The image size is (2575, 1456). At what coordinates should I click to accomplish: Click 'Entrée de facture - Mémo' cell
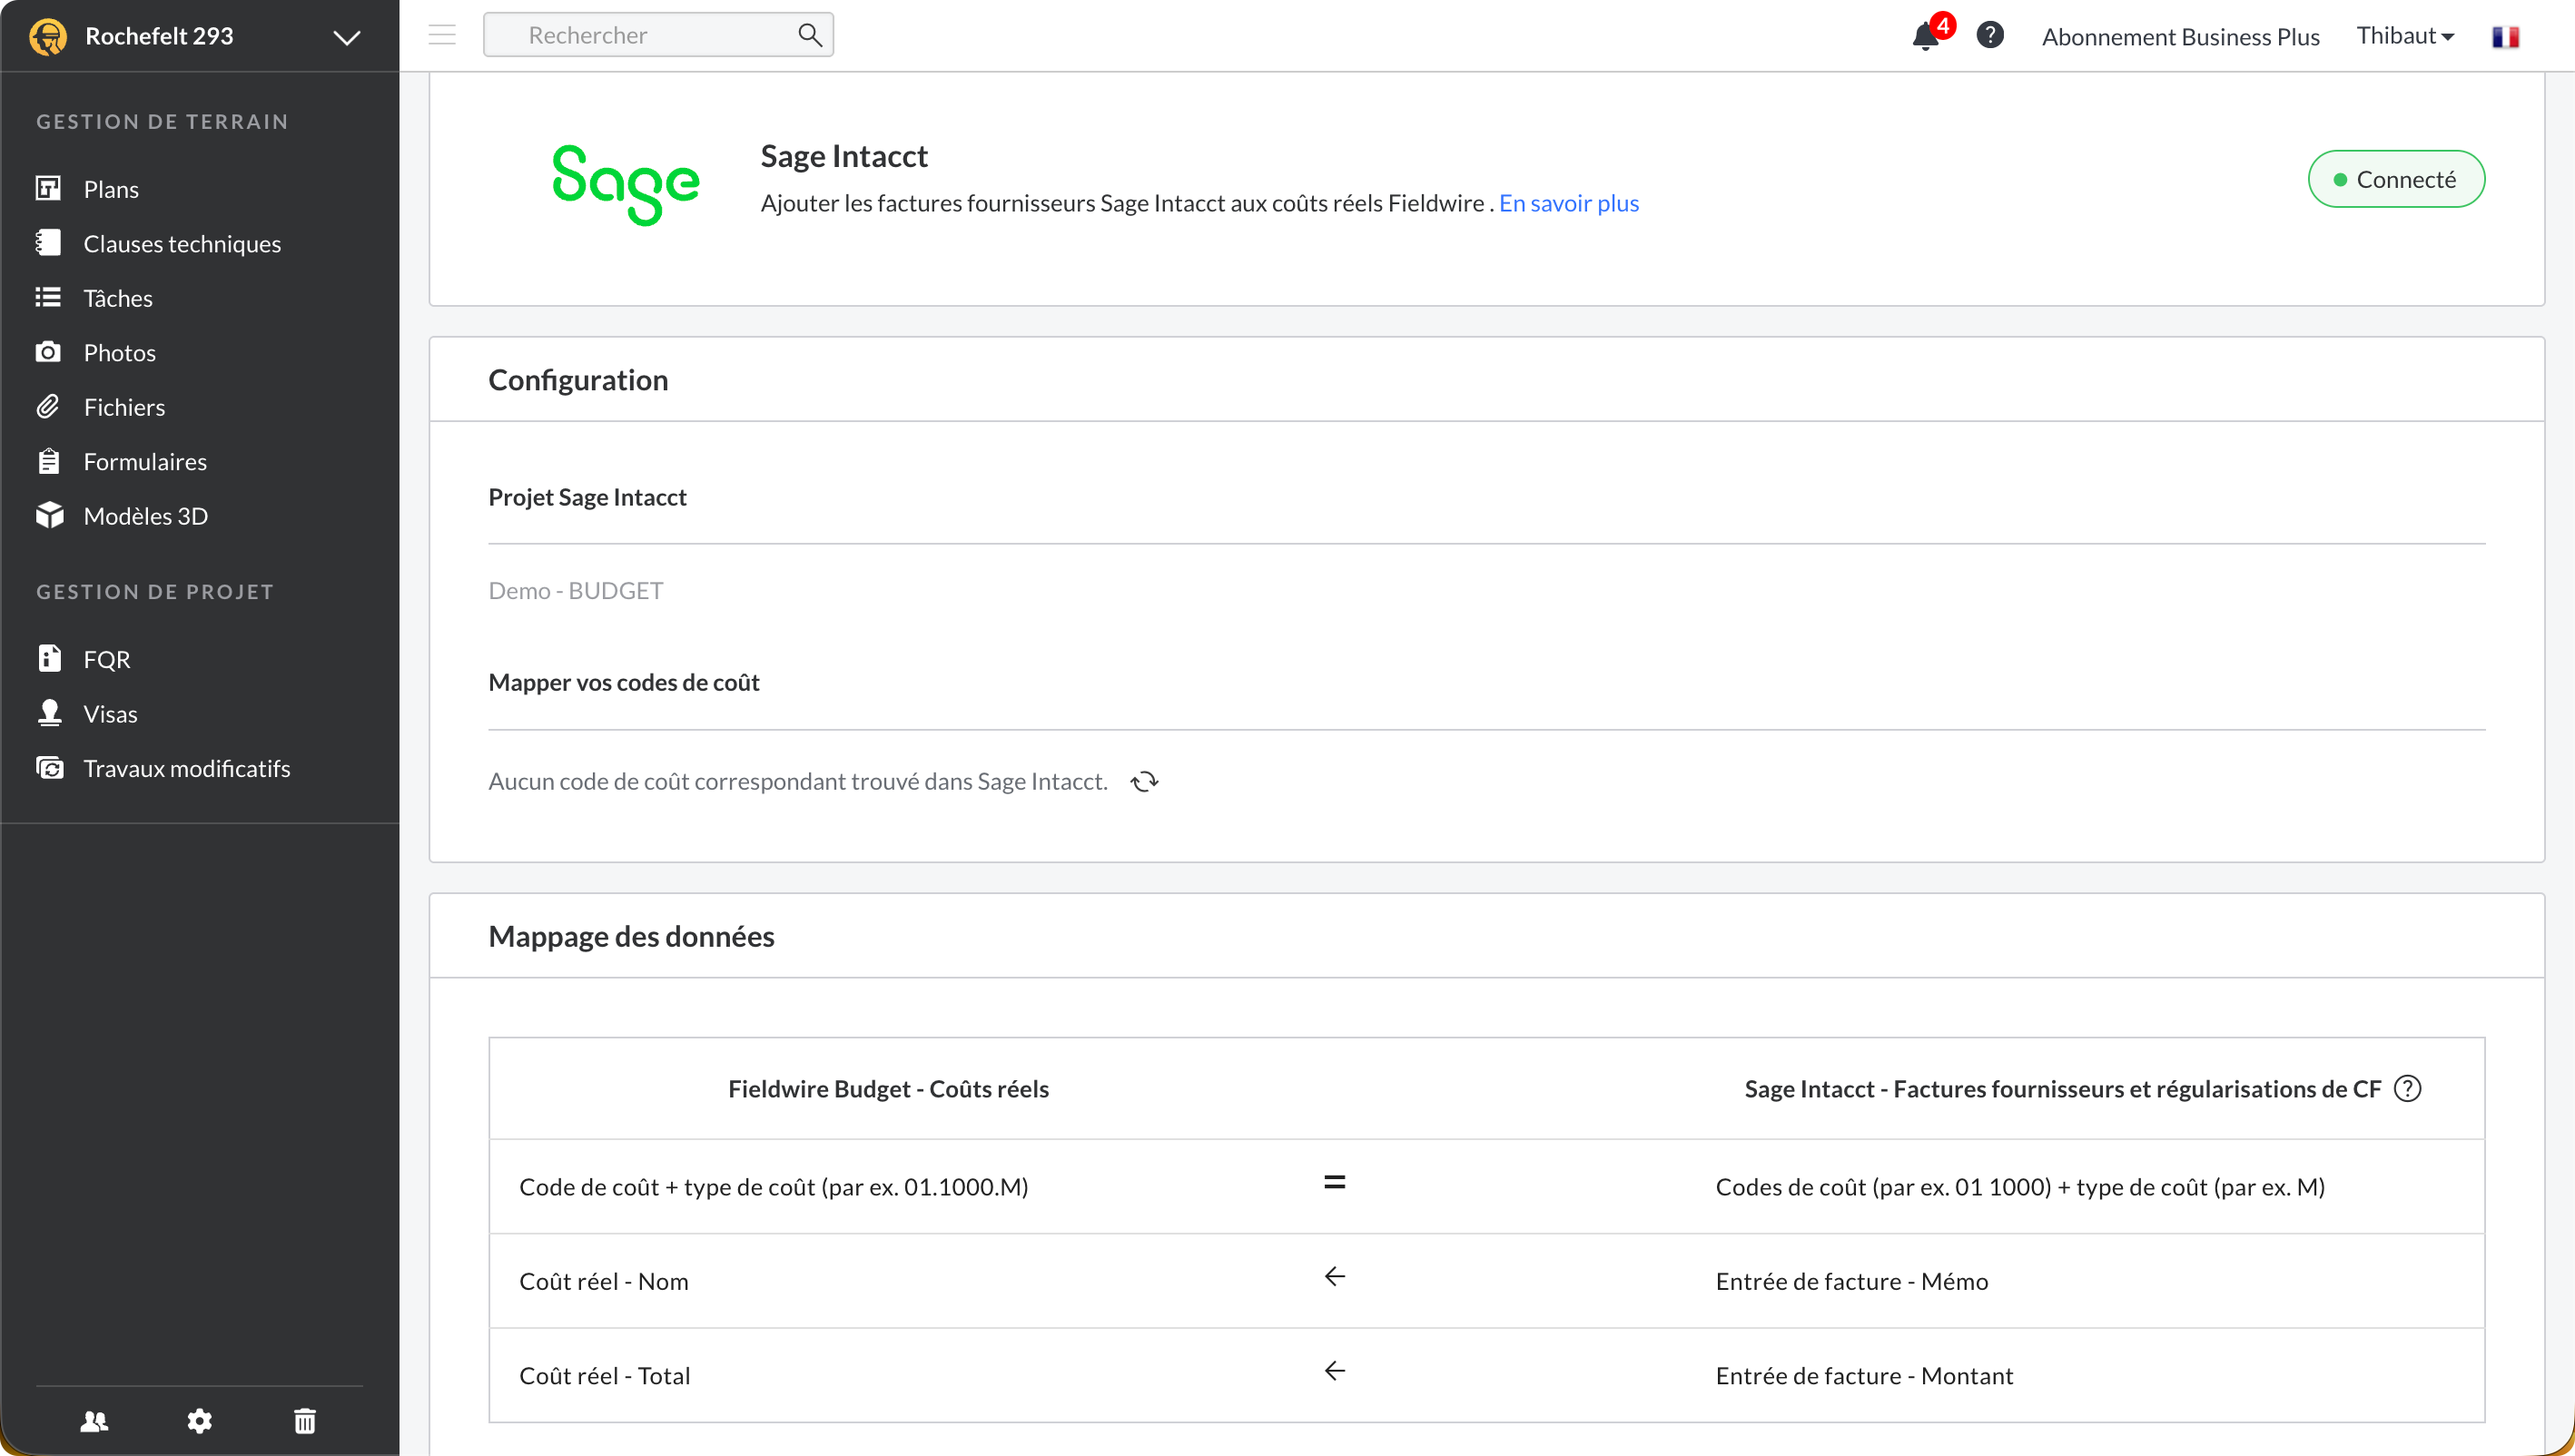tap(1852, 1281)
